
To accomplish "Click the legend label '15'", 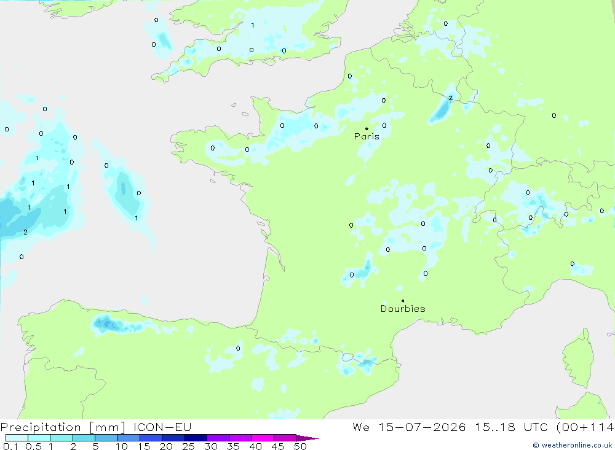I will tap(144, 446).
